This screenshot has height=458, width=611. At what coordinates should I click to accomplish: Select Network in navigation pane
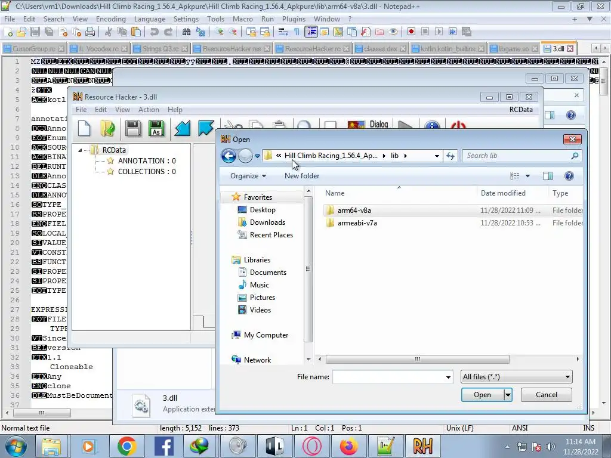coord(257,360)
